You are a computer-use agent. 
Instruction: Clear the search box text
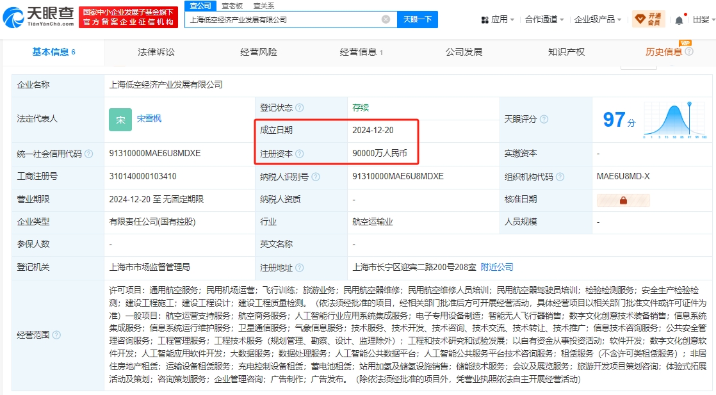point(386,19)
